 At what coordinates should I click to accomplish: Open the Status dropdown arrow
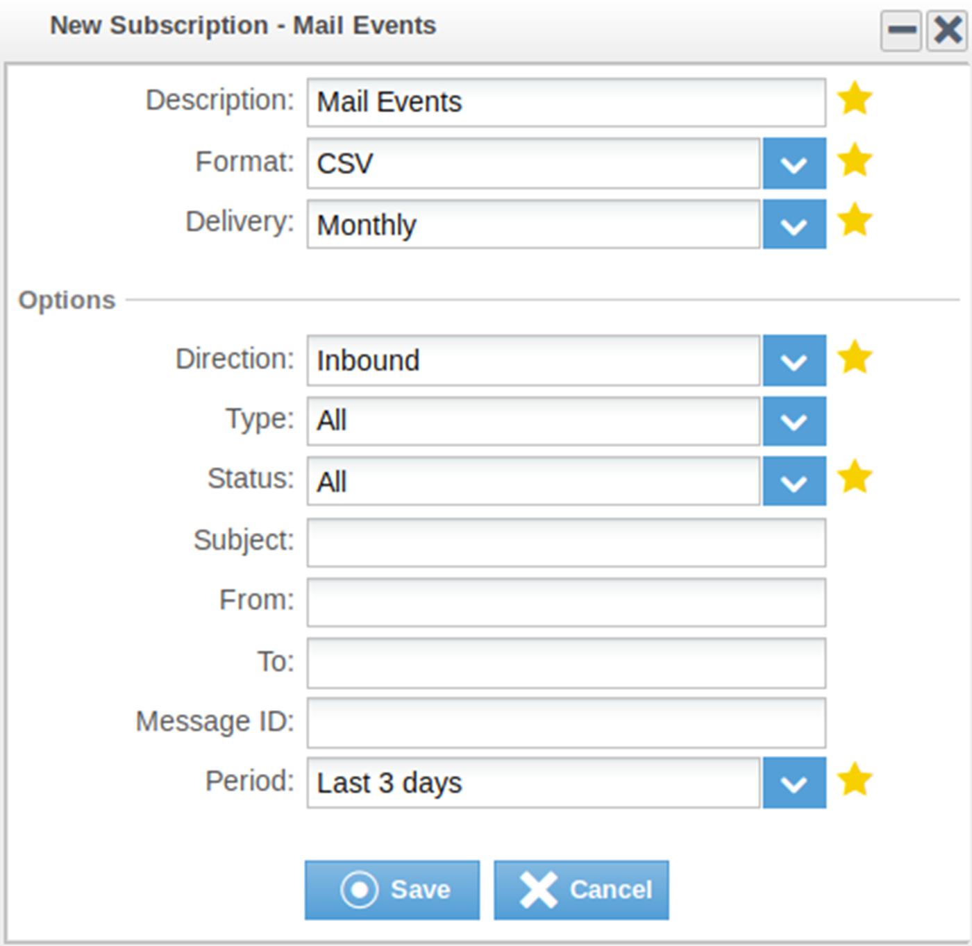(794, 482)
